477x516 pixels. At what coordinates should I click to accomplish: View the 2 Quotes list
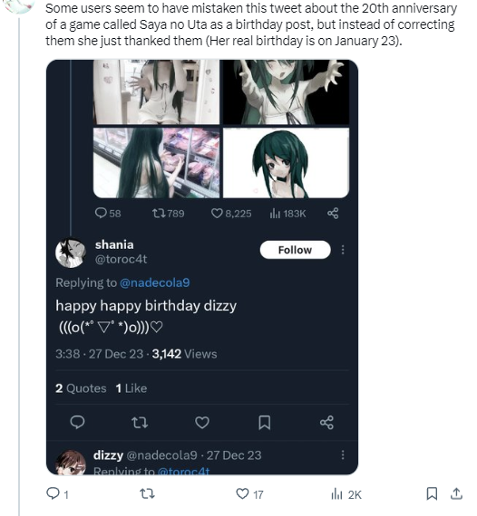point(81,388)
